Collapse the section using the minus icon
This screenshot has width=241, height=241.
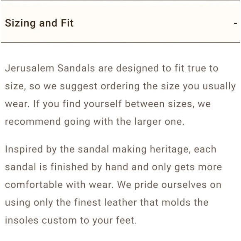pyautogui.click(x=235, y=23)
